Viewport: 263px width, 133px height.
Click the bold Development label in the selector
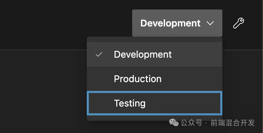tap(170, 23)
